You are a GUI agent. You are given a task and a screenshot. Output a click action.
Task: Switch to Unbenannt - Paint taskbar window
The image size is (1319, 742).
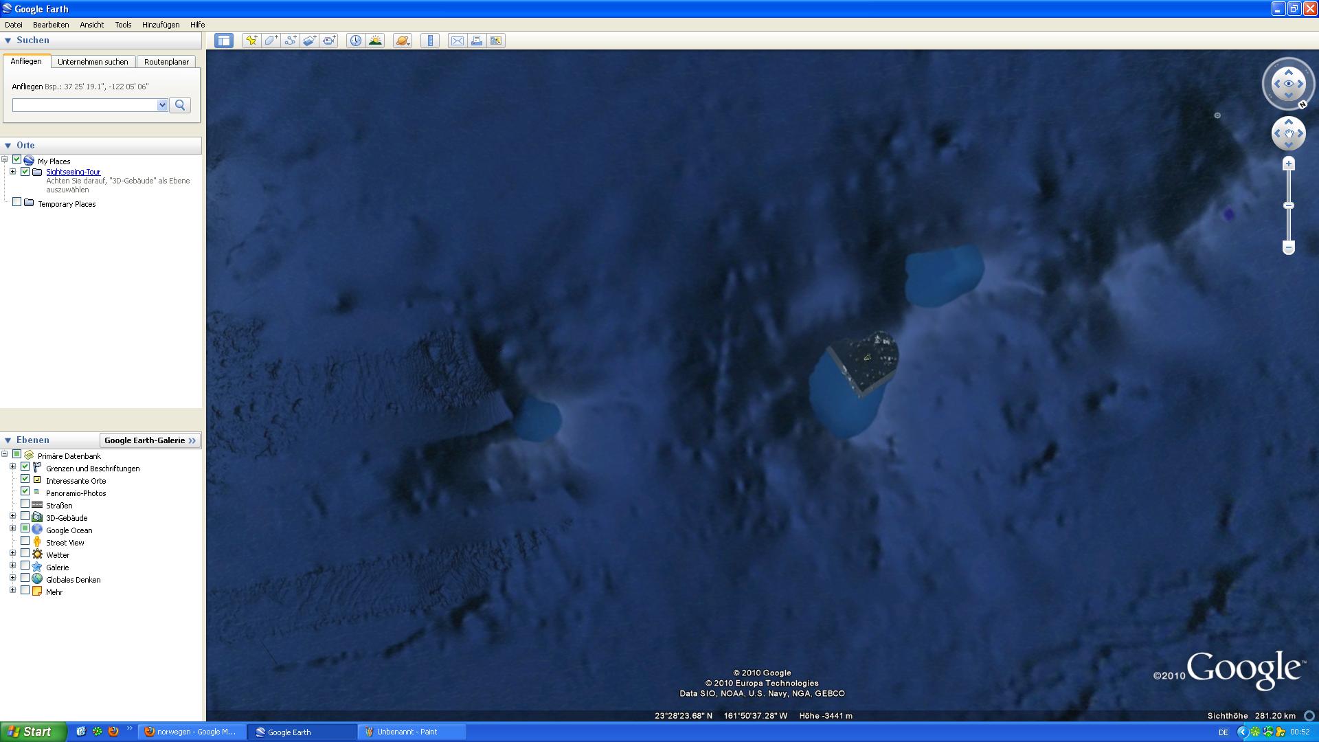pos(412,732)
